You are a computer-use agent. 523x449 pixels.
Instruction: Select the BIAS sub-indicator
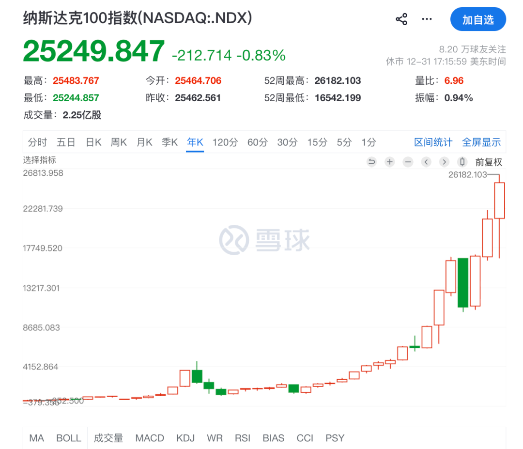coord(274,438)
